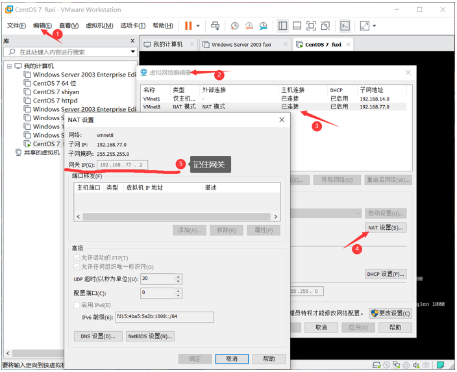Switch to Unity mode icon
Image resolution: width=457 pixels, height=372 pixels.
pyautogui.click(x=325, y=26)
